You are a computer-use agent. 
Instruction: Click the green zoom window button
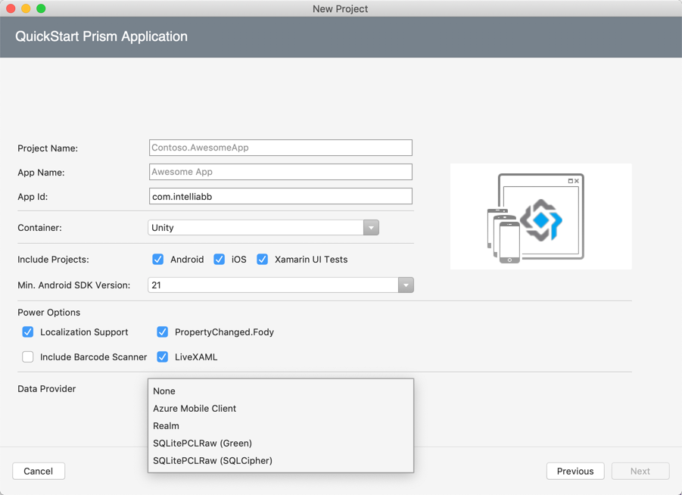[41, 8]
